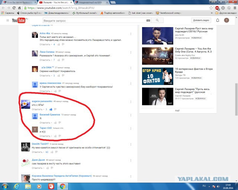This screenshot has width=238, height=190.
Task: Close the Лазарев - You're the only tab
Action: click(x=71, y=3)
